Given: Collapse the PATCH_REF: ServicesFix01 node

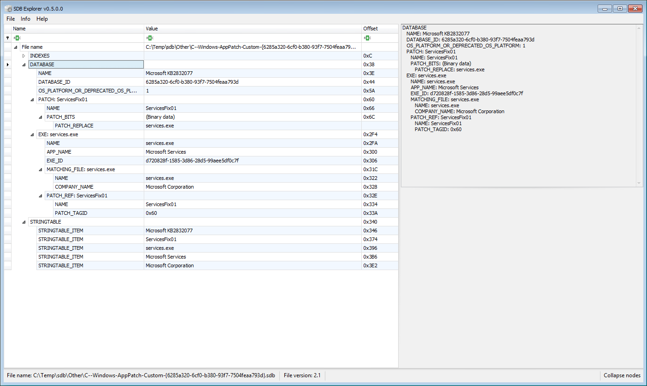Looking at the screenshot, I should pyautogui.click(x=41, y=196).
